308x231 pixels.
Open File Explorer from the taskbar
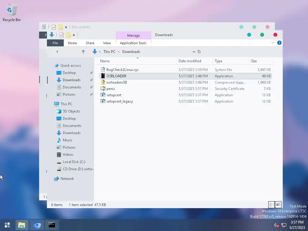point(22,225)
